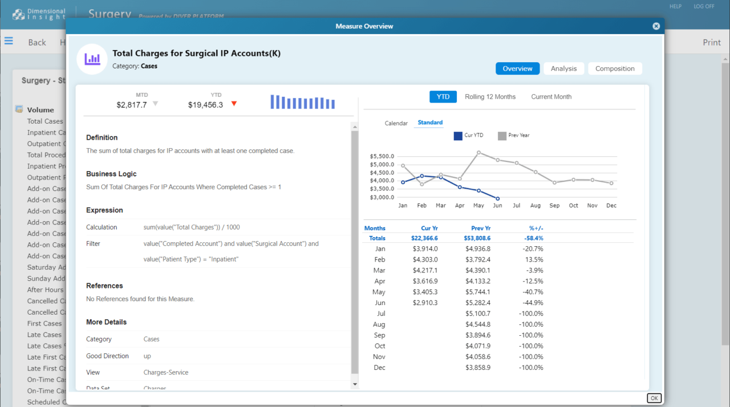This screenshot has height=407, width=730.
Task: Select the Current Month view
Action: coord(551,97)
